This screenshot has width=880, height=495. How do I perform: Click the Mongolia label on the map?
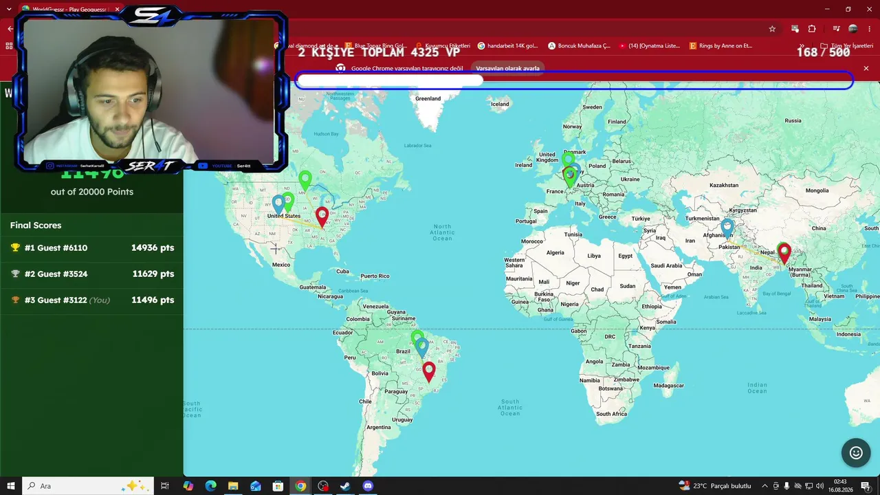pos(817,190)
